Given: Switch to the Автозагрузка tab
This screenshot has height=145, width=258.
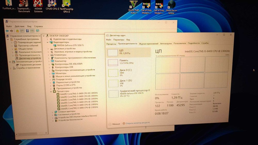Looking at the screenshot, I should [166, 44].
